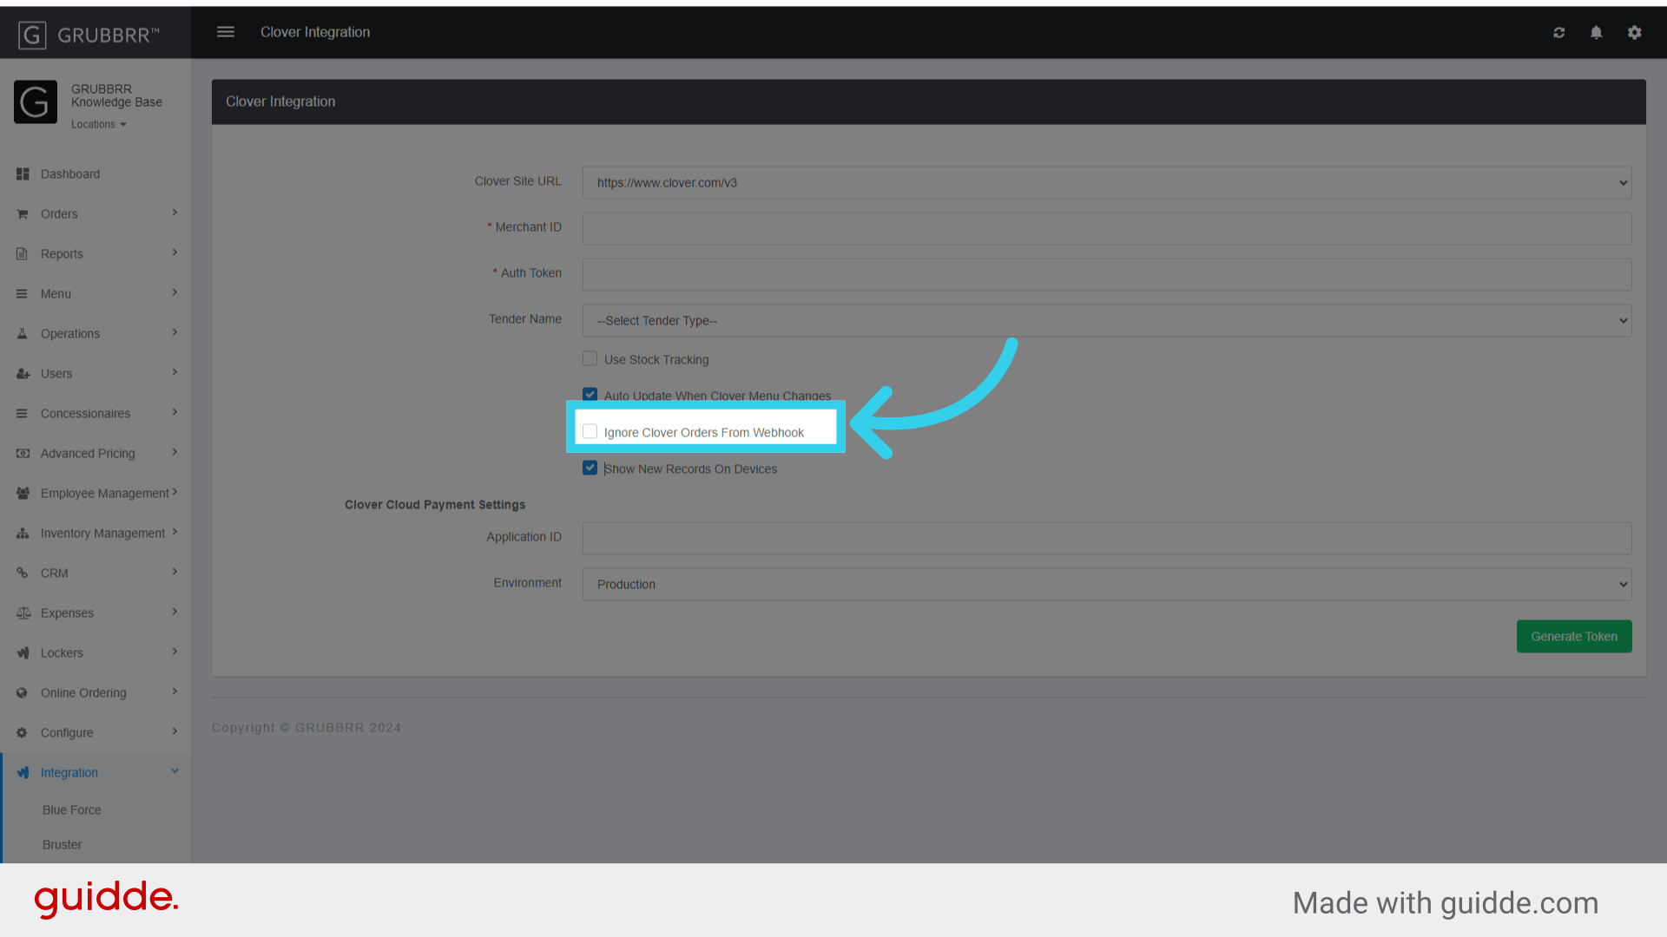Click the Menu list icon in sidebar

click(23, 294)
